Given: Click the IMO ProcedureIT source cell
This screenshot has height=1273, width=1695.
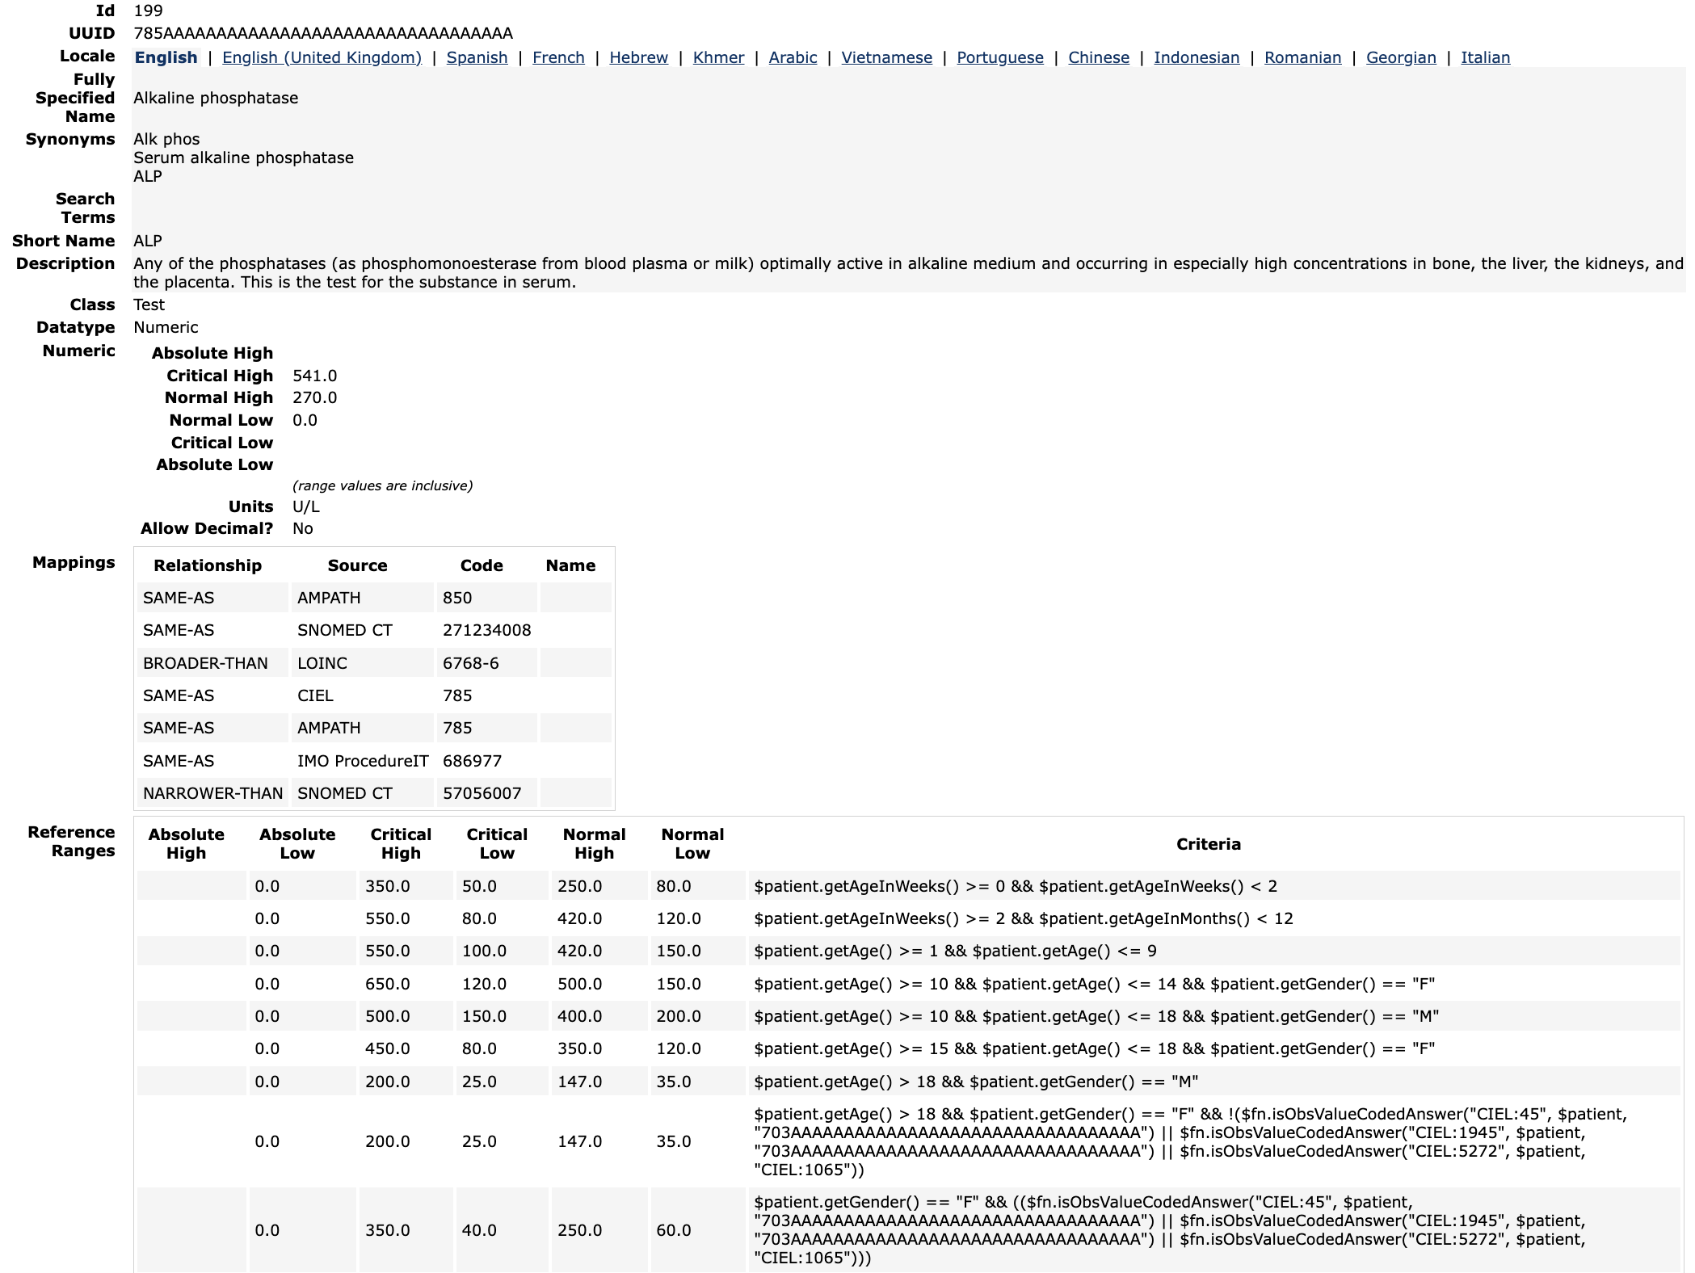Looking at the screenshot, I should 362,761.
